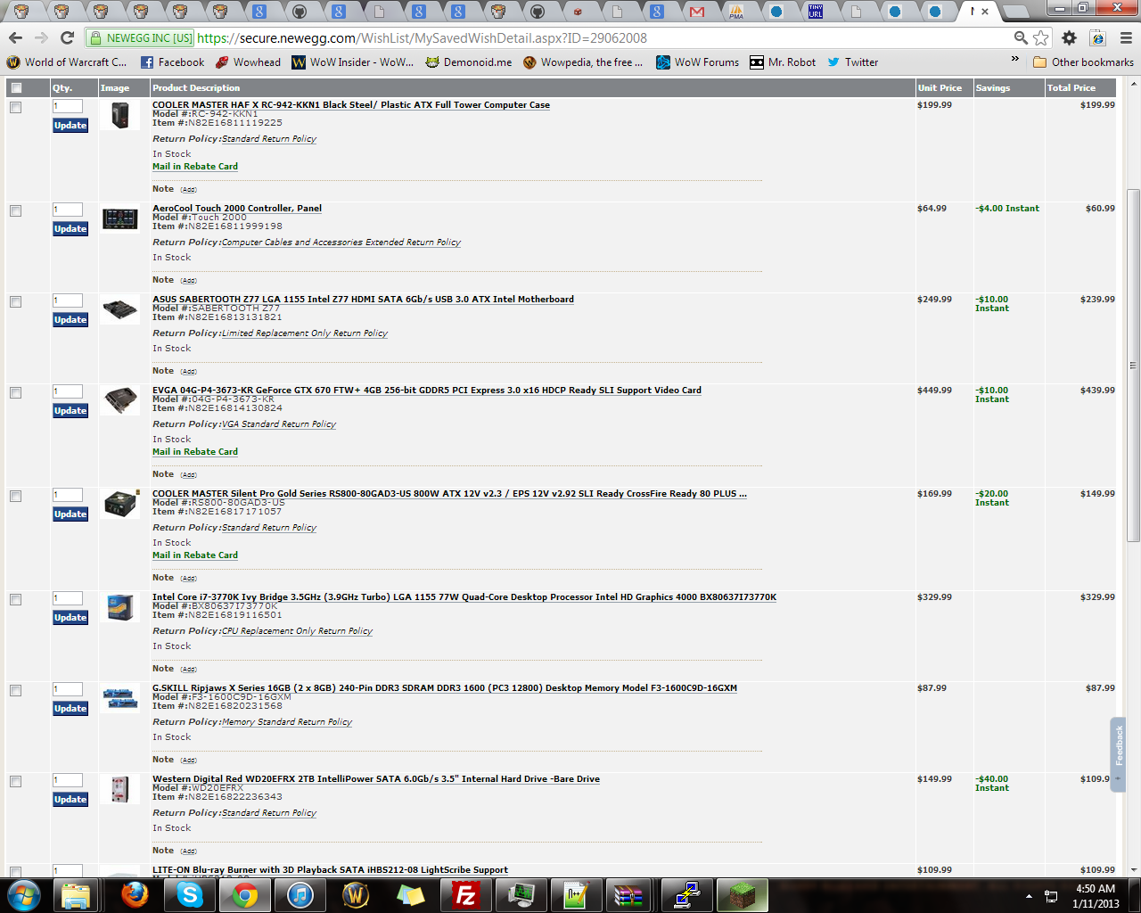
Task: Check the G.SKILL Ripjaws X row
Action: coord(16,690)
